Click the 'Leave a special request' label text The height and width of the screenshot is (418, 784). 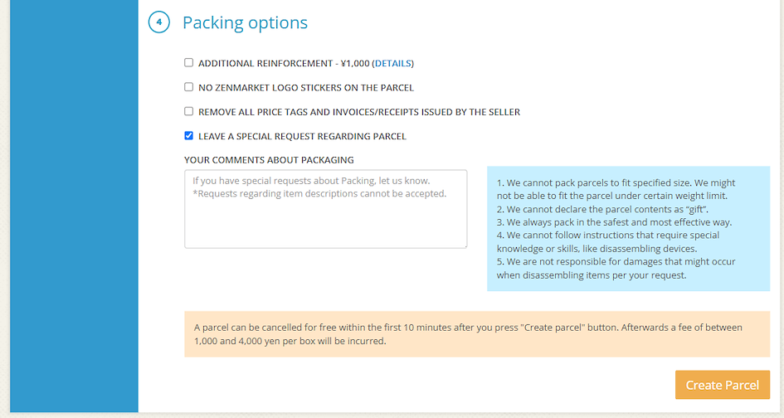[302, 136]
